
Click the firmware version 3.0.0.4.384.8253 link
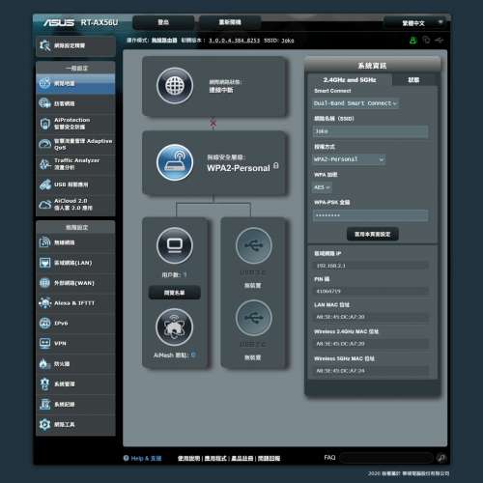point(234,41)
